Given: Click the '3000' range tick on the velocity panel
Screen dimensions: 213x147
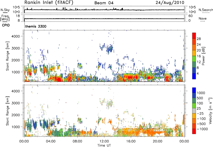Looking at the screenshot, I should 16,103.
